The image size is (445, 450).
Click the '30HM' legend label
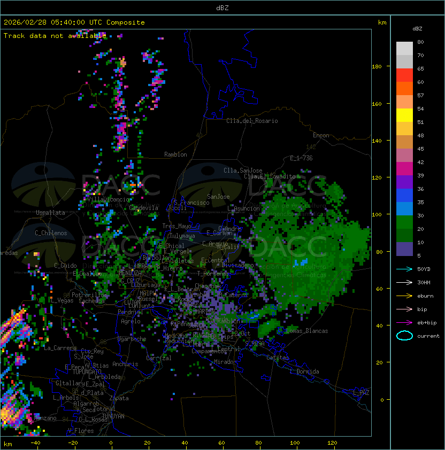click(x=424, y=282)
